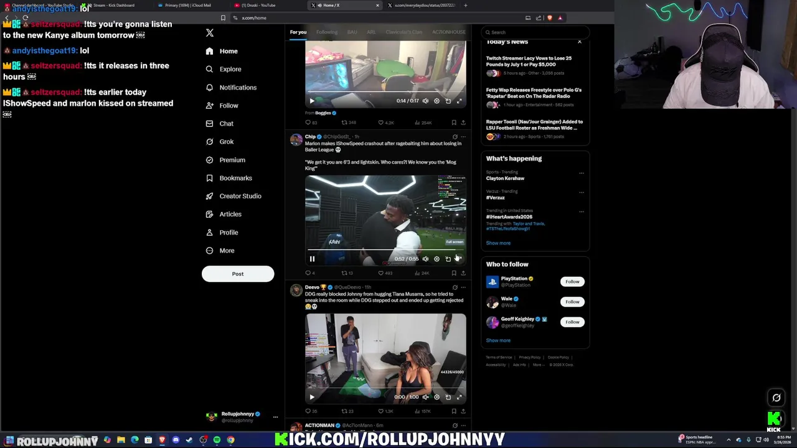Open the Bookmarks page

pyautogui.click(x=229, y=178)
